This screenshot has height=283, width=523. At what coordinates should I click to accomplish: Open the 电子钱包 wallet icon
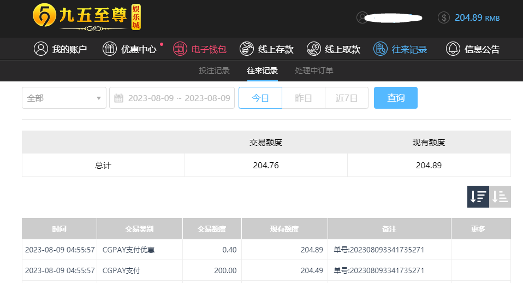pyautogui.click(x=180, y=49)
